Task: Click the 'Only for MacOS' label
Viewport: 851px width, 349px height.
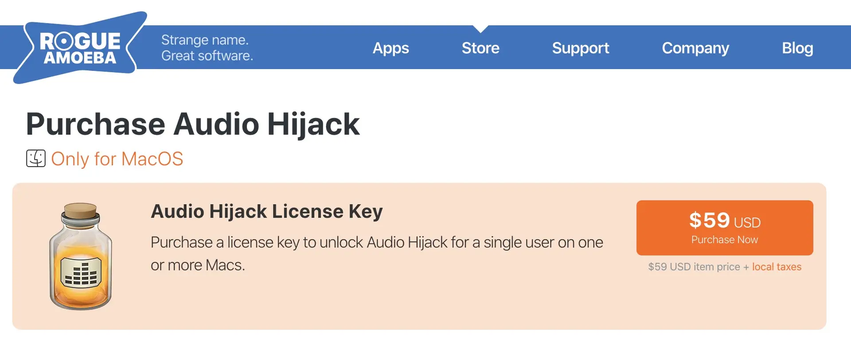Action: [117, 159]
